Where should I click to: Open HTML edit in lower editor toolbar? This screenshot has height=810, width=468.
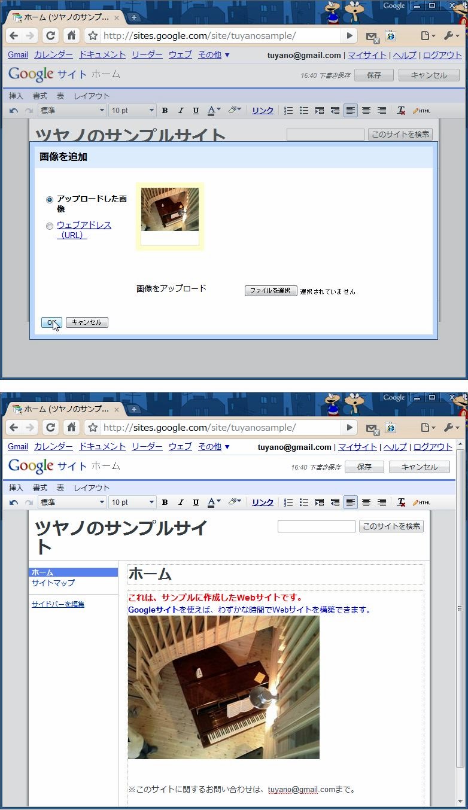tap(421, 503)
